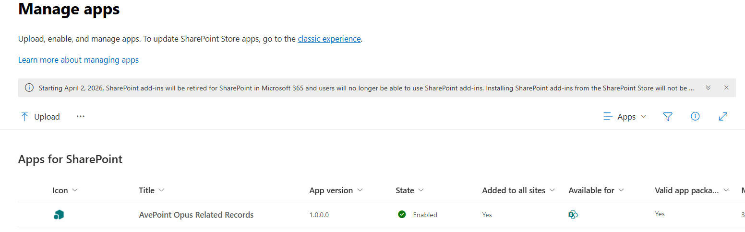This screenshot has width=745, height=232.
Task: Click the AvePoint Opus app icon
Action: (x=59, y=215)
